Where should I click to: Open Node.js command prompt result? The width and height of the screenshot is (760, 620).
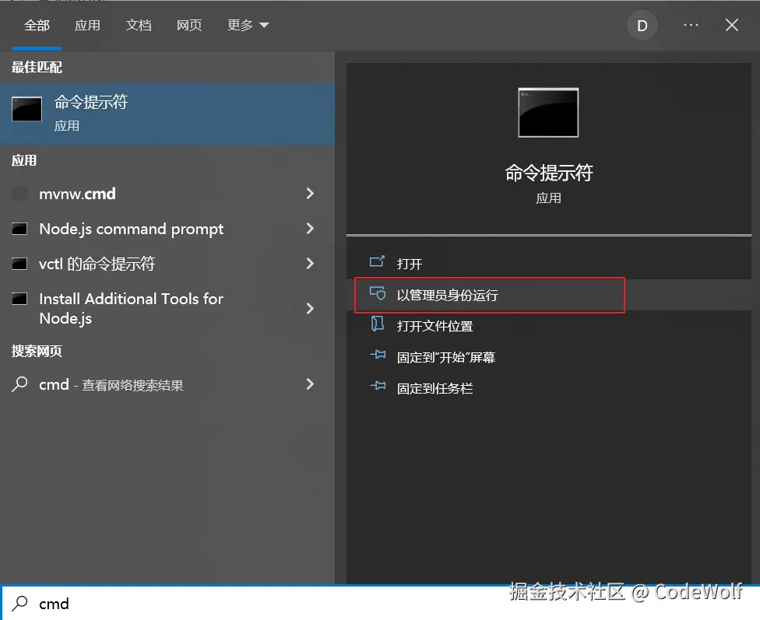pos(167,229)
